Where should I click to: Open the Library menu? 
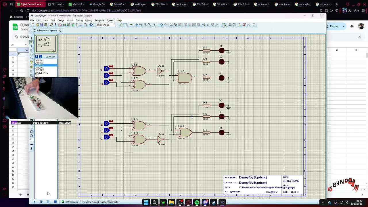[x=89, y=20]
